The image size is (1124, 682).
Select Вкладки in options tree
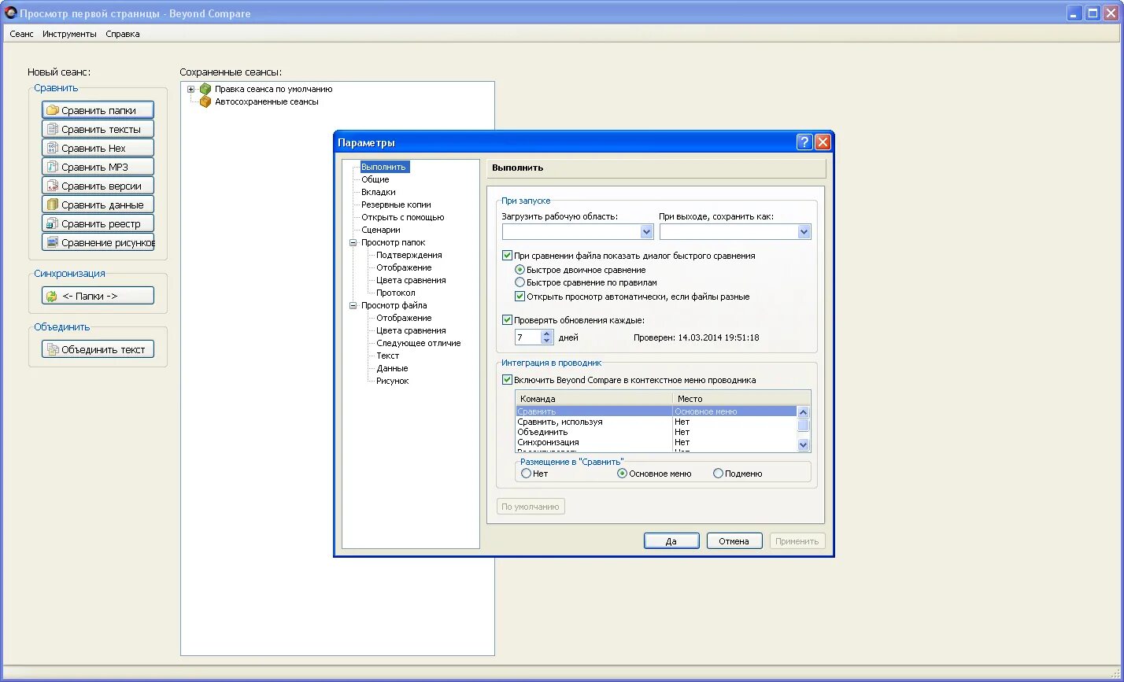pos(379,192)
